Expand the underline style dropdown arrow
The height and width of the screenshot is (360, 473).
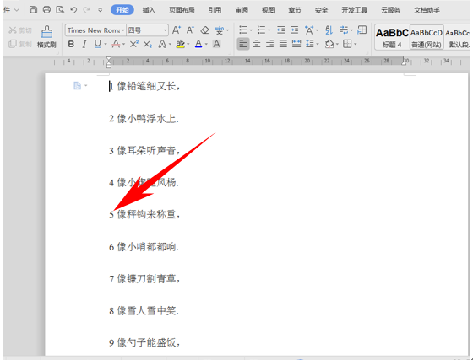coord(106,44)
